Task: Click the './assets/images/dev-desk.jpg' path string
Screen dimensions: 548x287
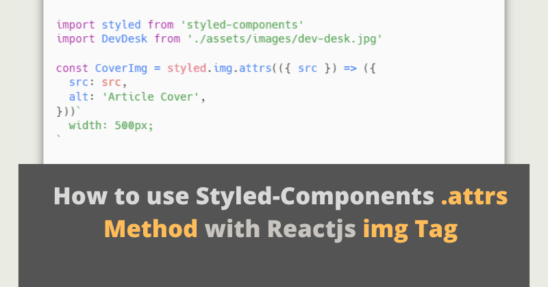Action: [x=284, y=39]
